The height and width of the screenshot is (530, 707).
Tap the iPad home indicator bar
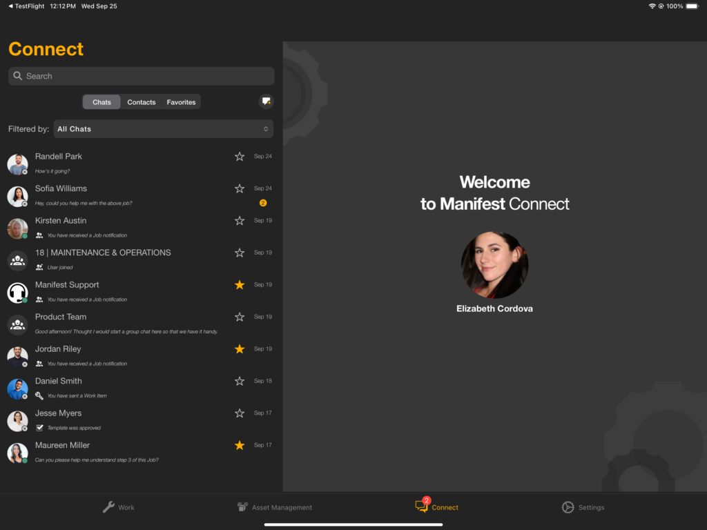click(353, 524)
